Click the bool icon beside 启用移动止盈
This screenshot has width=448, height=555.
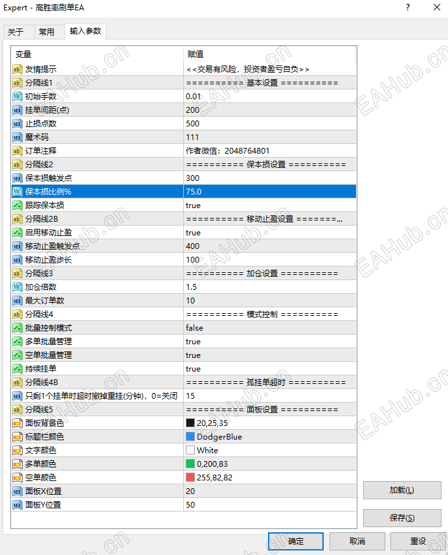17,233
